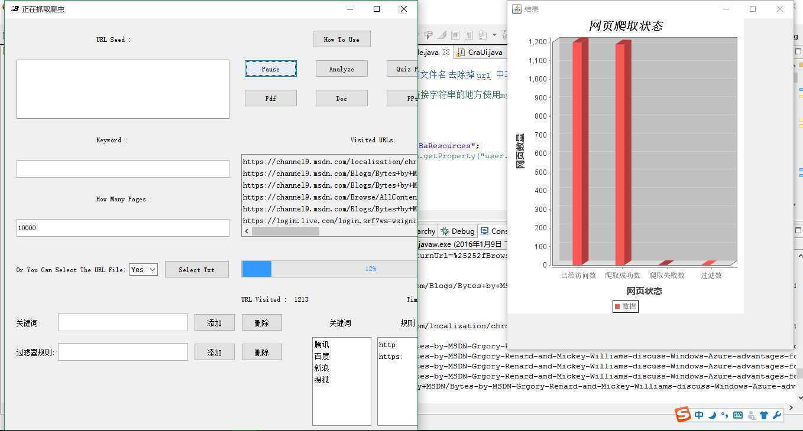This screenshot has height=431, width=803.
Task: Click 删除 button in 关键词 row
Action: (262, 322)
